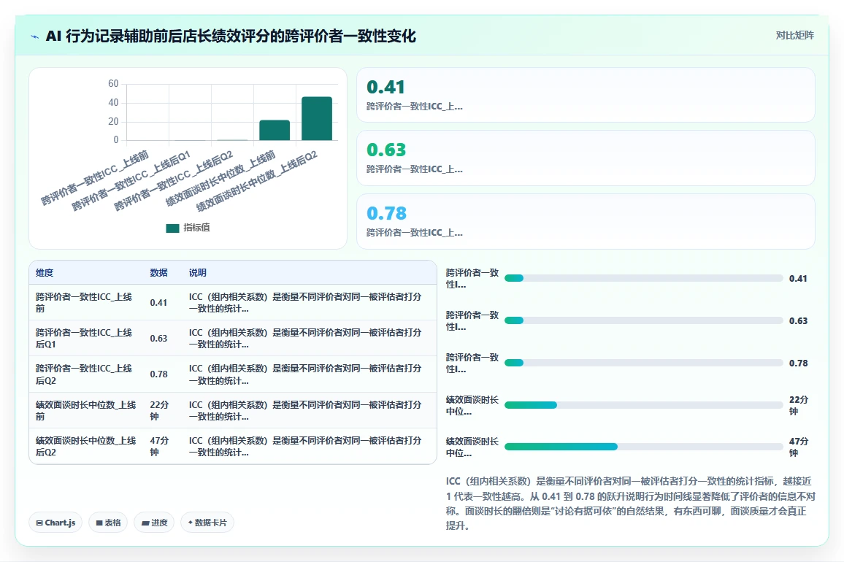Image resolution: width=844 pixels, height=562 pixels.
Task: Select table row 跨评价者一致性ICC_上线前
Action: tap(232, 303)
